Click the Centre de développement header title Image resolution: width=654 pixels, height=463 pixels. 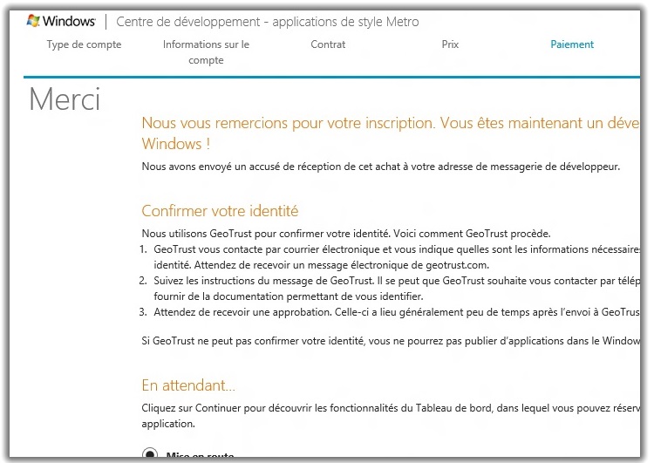[268, 22]
